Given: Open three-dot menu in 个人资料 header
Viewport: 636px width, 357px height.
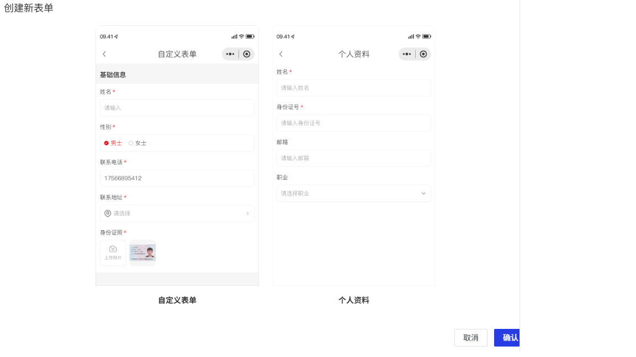Looking at the screenshot, I should pyautogui.click(x=407, y=54).
